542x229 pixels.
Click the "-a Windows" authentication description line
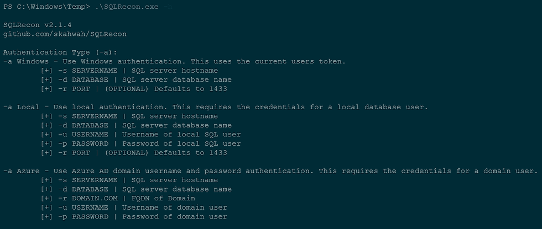[x=174, y=61]
